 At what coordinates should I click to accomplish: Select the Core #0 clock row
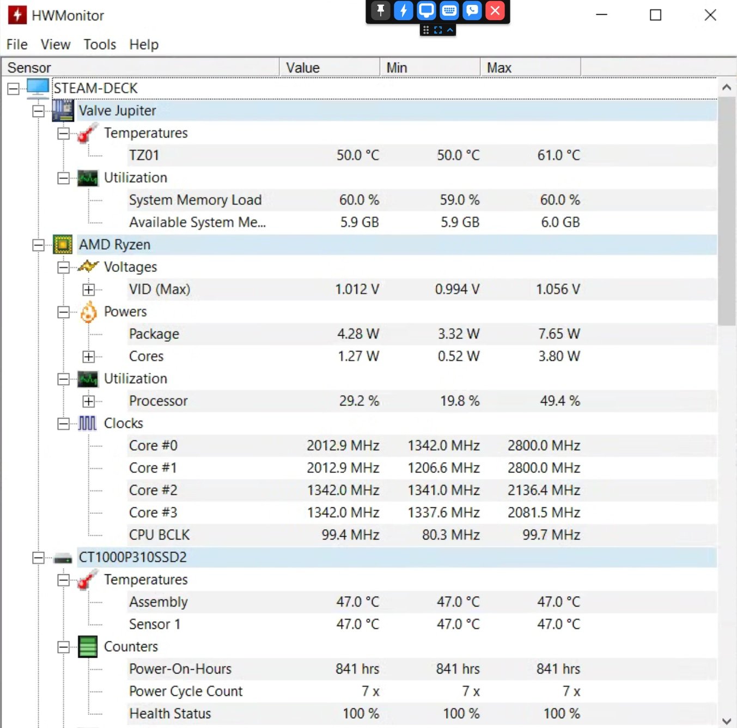[422, 446]
